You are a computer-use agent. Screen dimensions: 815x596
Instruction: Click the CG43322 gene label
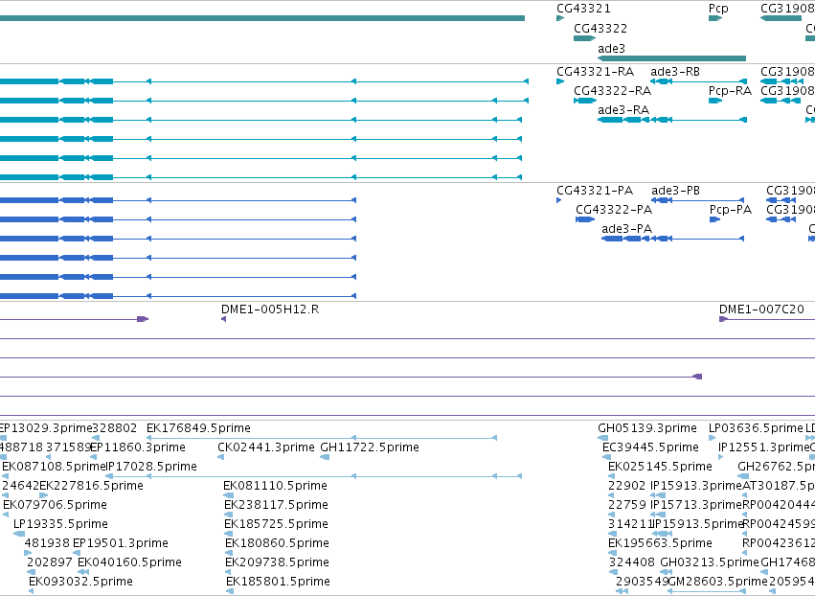pos(600,28)
